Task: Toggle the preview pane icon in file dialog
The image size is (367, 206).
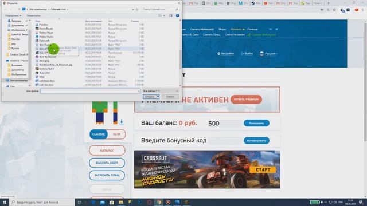Action: click(x=171, y=15)
